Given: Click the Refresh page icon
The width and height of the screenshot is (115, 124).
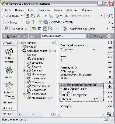Looking at the screenshot, I should pos(33,22).
